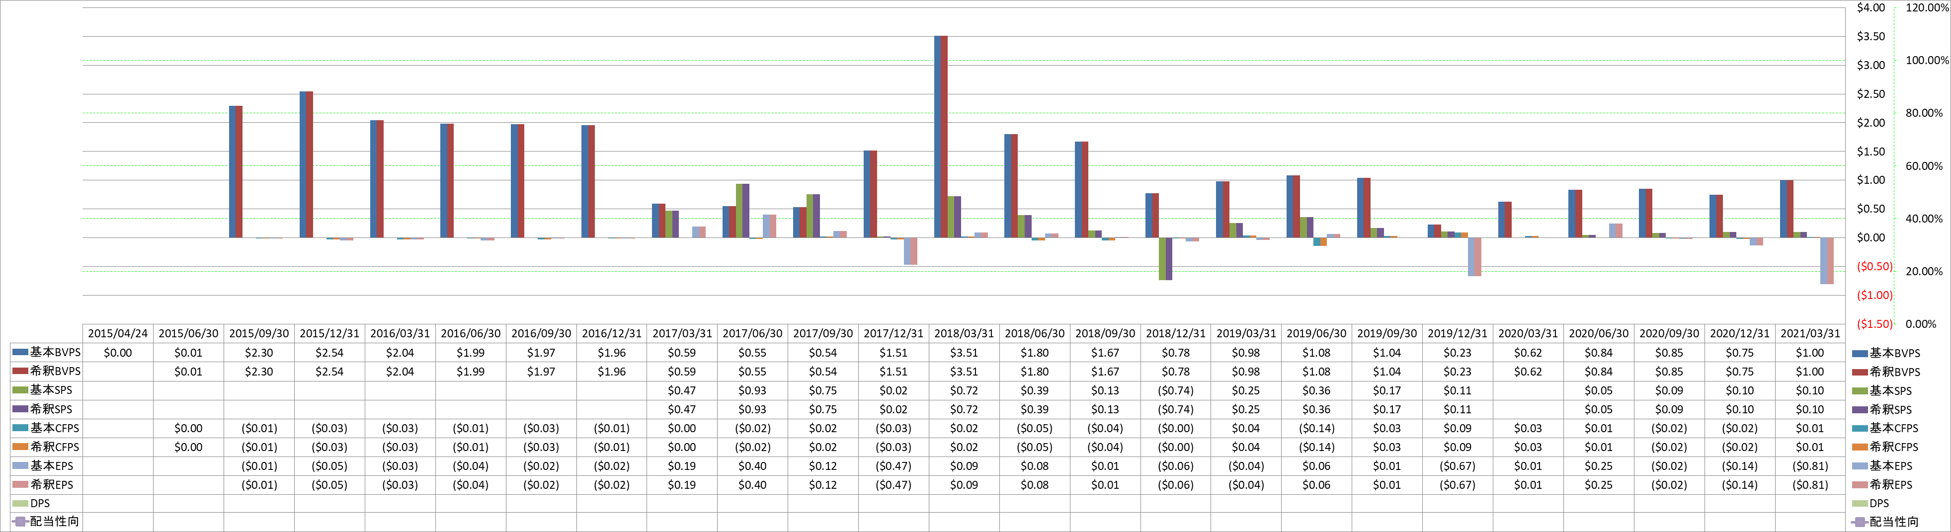
Task: Click the 2015/04/24 date column header
Action: [x=117, y=333]
